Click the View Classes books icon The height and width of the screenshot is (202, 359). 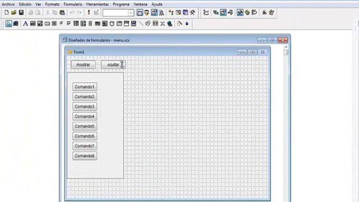[x=16, y=24]
